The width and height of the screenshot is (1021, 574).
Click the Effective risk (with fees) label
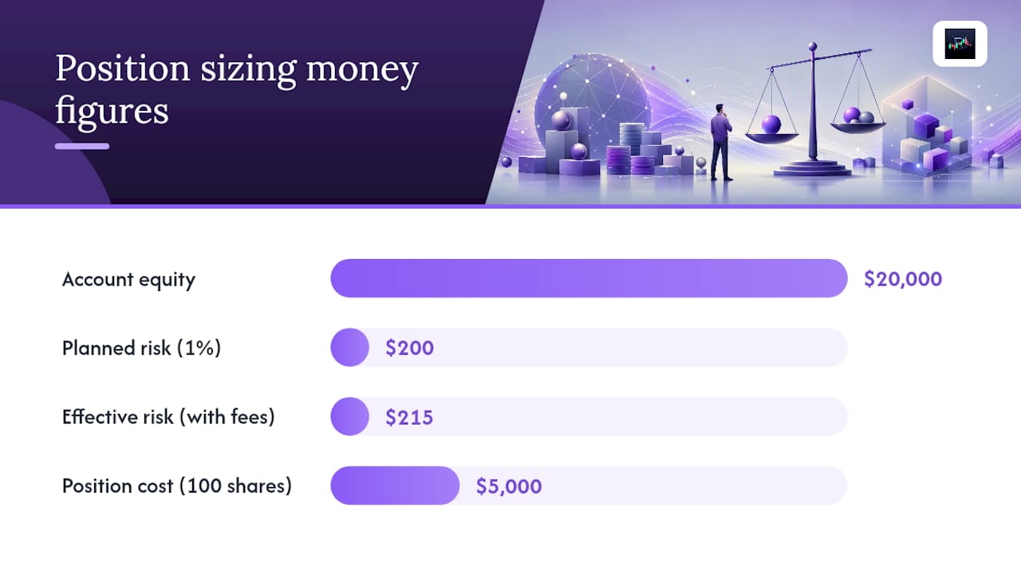point(168,417)
